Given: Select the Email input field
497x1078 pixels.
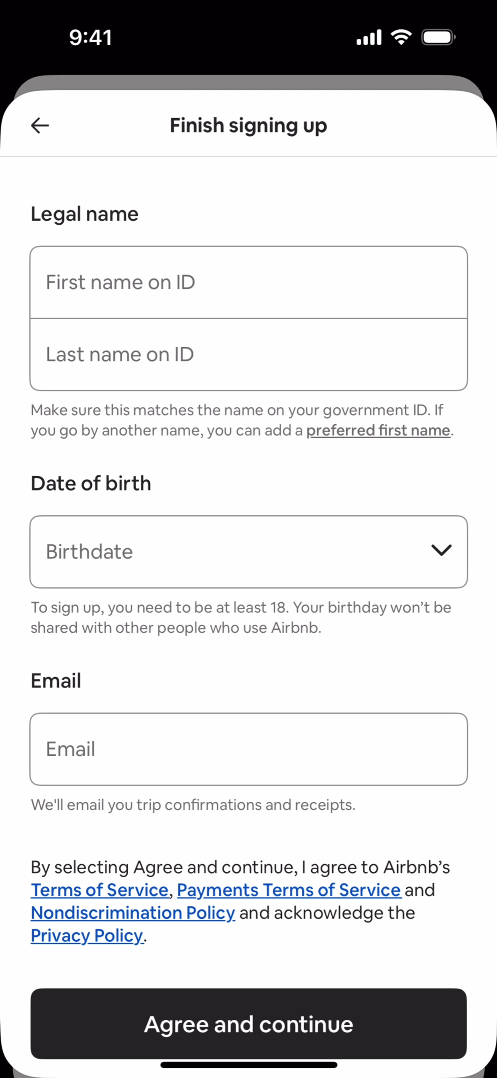Looking at the screenshot, I should (x=249, y=749).
